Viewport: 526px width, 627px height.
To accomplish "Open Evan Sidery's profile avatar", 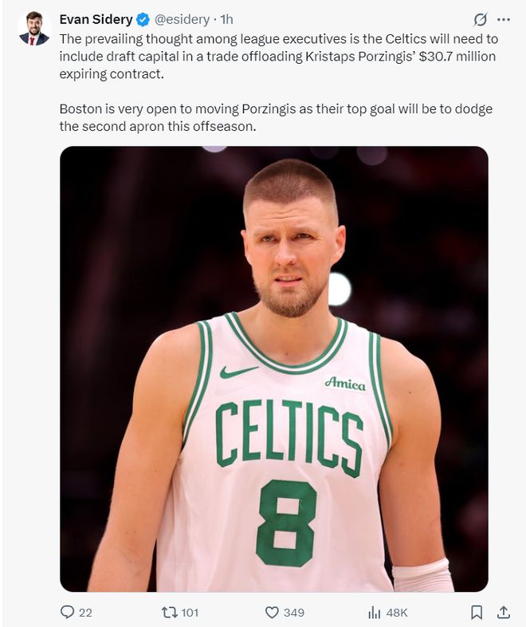I will 33,28.
